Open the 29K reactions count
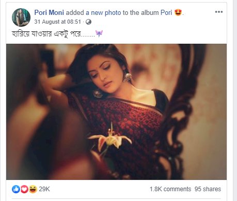This screenshot has height=201, width=237. [x=44, y=189]
